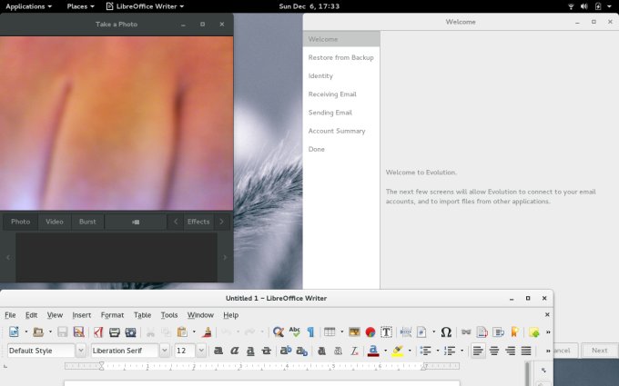The width and height of the screenshot is (619, 386).
Task: Expand the Default Style paragraph dropdown
Action: [x=80, y=351]
